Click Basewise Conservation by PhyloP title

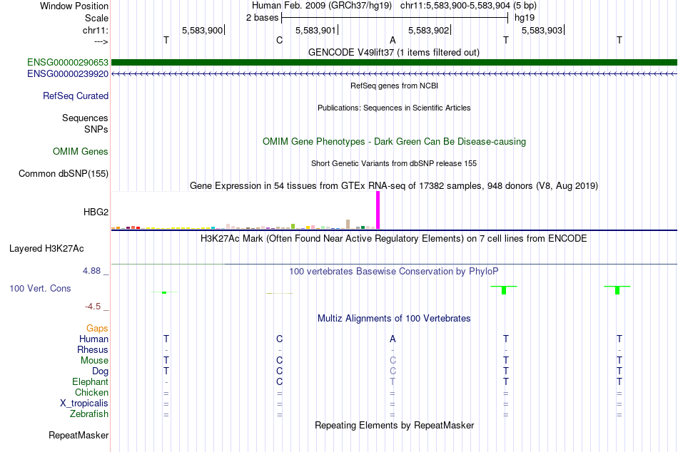[x=394, y=272]
